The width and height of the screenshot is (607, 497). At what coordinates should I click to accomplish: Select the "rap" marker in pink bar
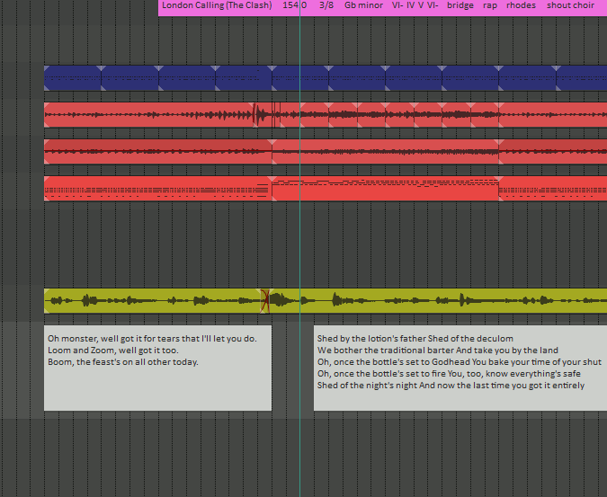[x=490, y=6]
